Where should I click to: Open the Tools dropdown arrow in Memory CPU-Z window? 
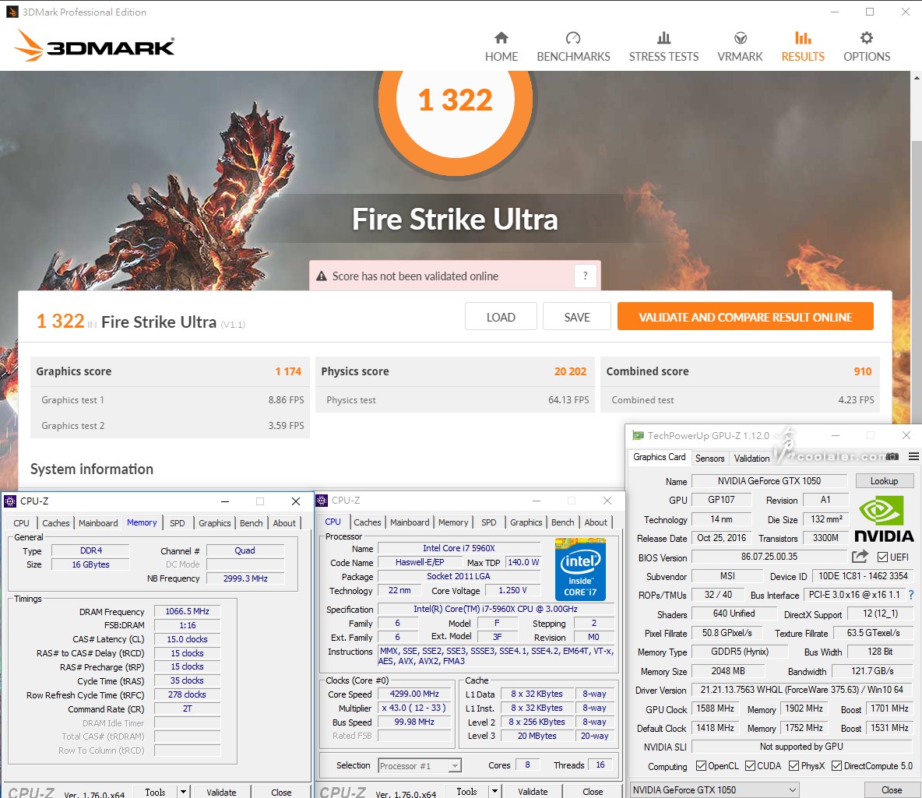[x=184, y=792]
